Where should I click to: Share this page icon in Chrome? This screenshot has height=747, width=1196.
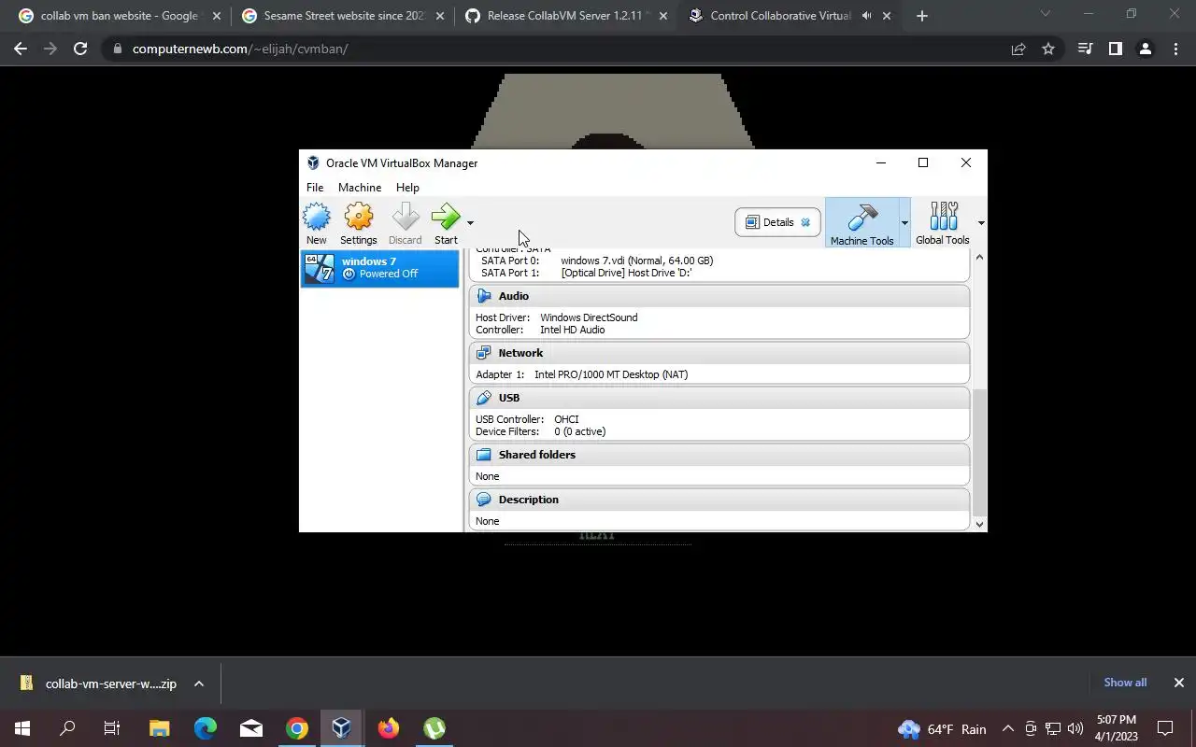(1018, 49)
